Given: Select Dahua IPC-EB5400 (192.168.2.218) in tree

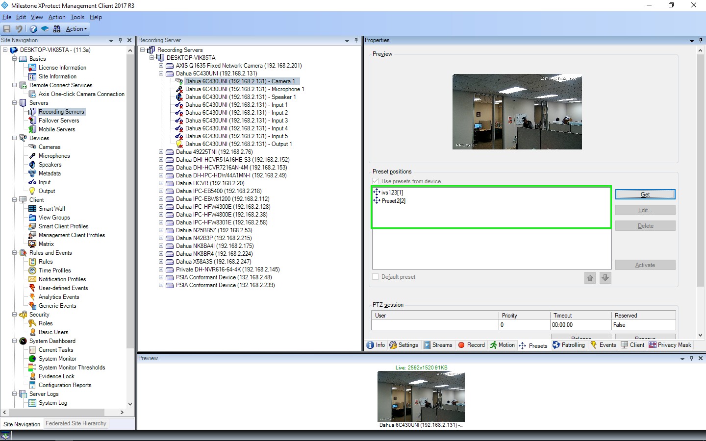Looking at the screenshot, I should pos(219,191).
